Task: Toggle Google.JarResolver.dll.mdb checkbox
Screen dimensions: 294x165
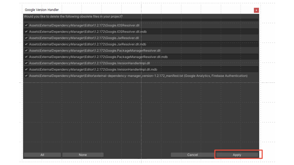Action: (x=26, y=44)
